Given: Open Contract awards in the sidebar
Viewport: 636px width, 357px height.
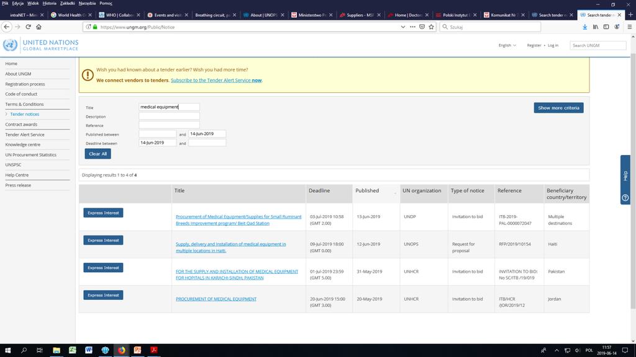Looking at the screenshot, I should (x=21, y=124).
